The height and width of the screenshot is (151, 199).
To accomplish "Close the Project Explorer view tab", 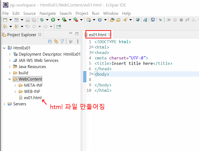I will coord(40,35).
